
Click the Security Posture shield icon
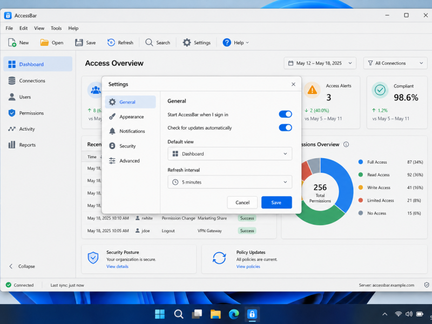tap(93, 258)
